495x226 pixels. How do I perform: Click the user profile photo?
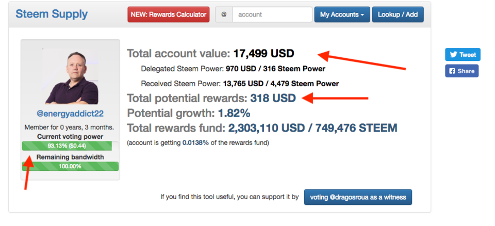[70, 76]
